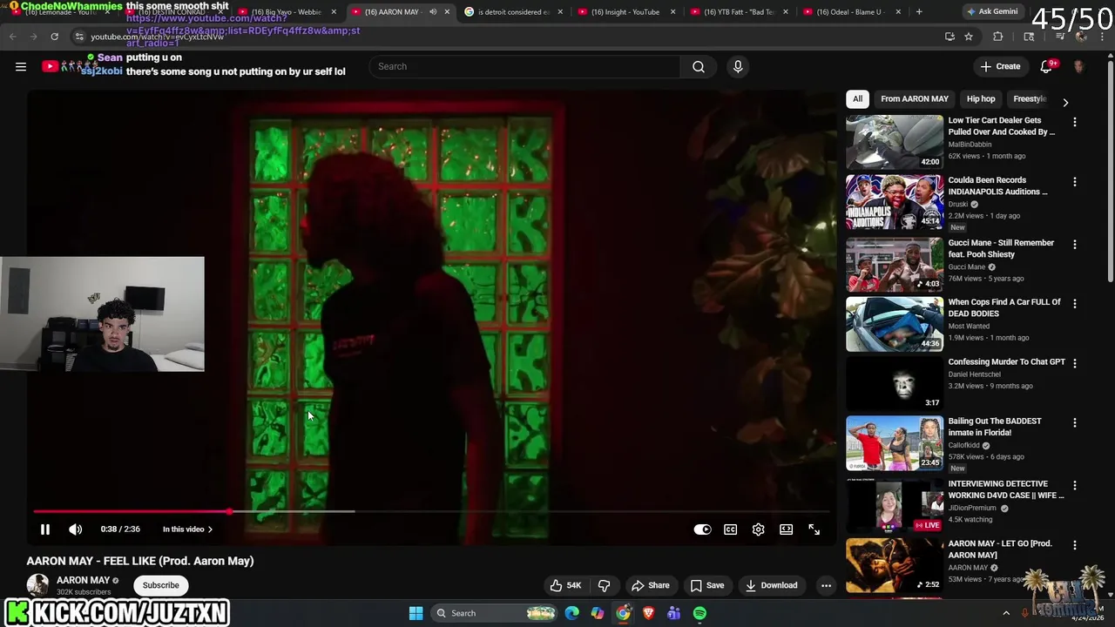Open options for Low Tier Cart Dealer video

click(1075, 123)
